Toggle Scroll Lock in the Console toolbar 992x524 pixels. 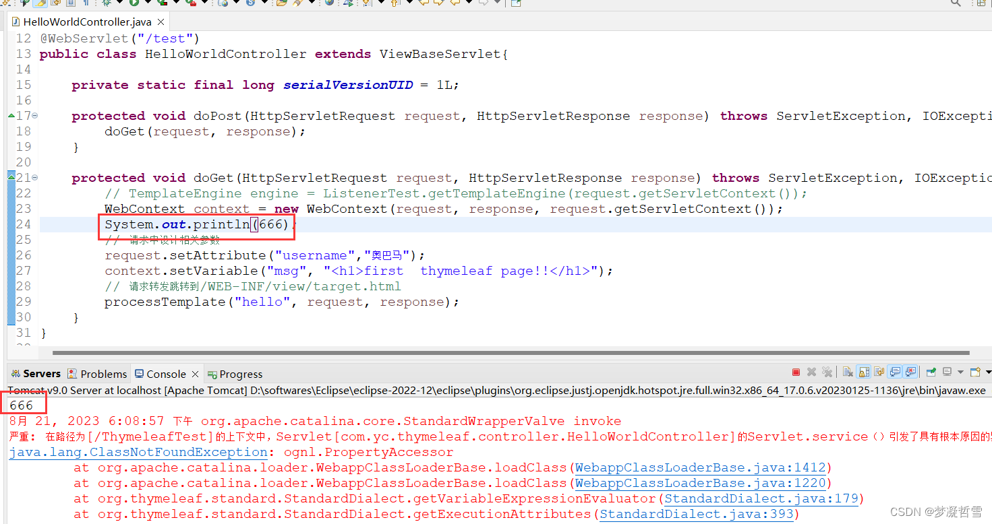(863, 372)
